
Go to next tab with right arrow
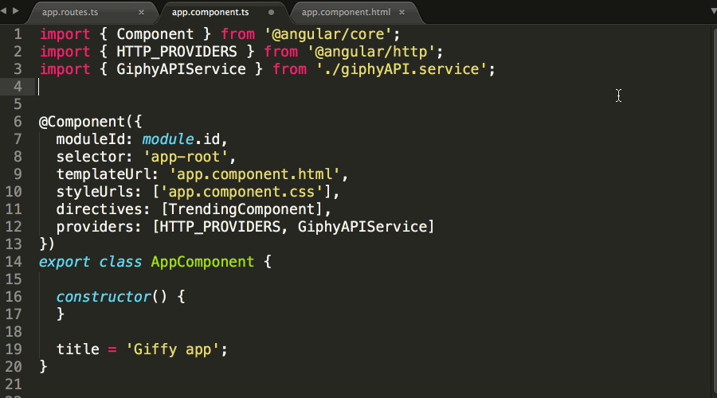[16, 10]
